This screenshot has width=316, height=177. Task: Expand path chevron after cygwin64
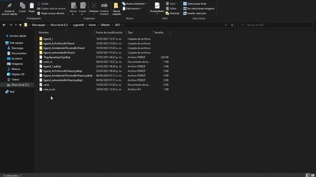tap(86, 25)
